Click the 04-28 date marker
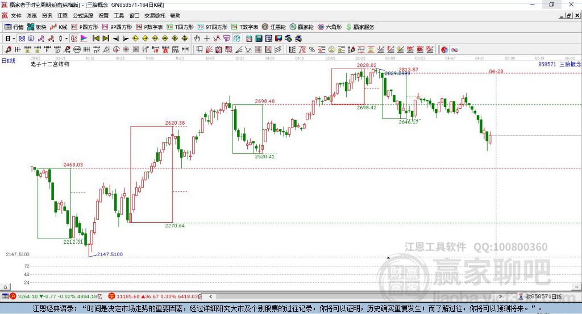Viewport: 582px width, 314px height. (x=496, y=71)
